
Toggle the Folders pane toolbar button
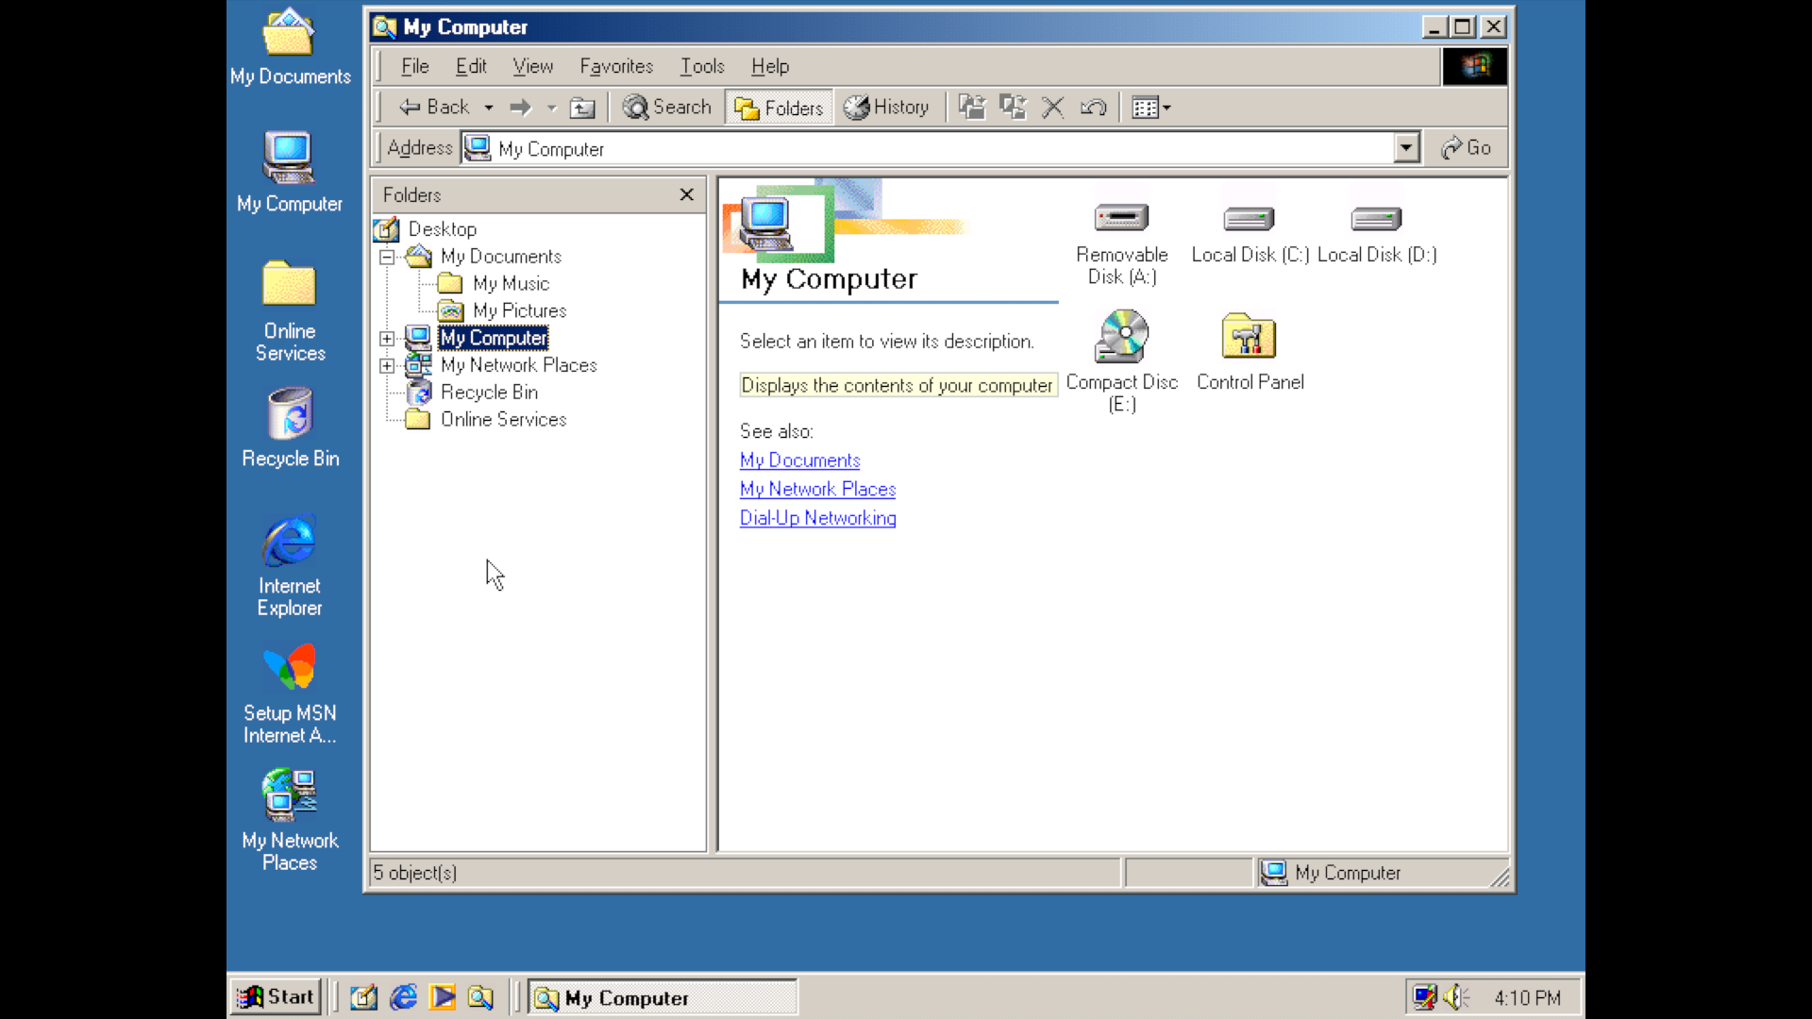pyautogui.click(x=779, y=108)
